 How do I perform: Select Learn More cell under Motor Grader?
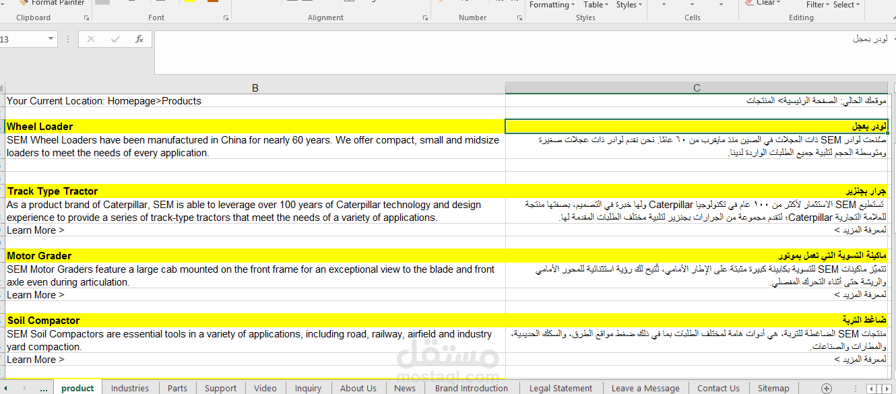pyautogui.click(x=255, y=294)
